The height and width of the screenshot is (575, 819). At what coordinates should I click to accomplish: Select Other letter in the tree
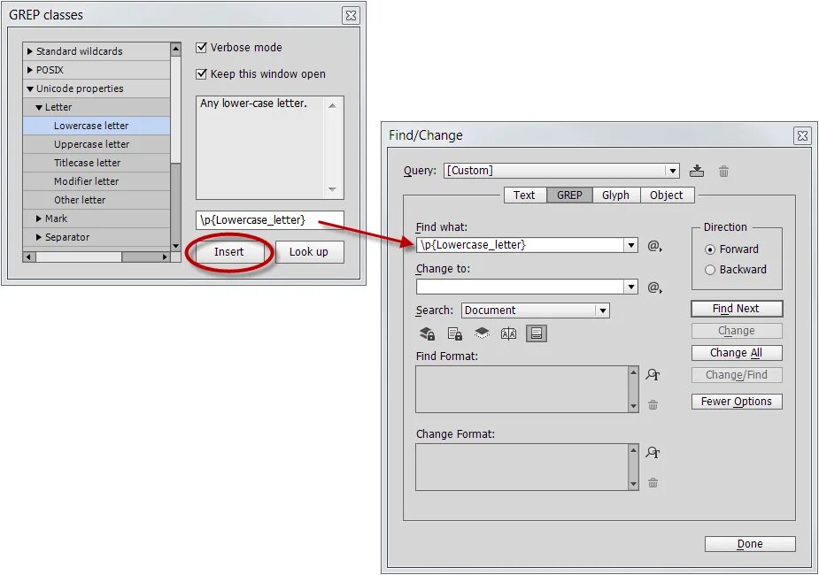click(x=97, y=200)
